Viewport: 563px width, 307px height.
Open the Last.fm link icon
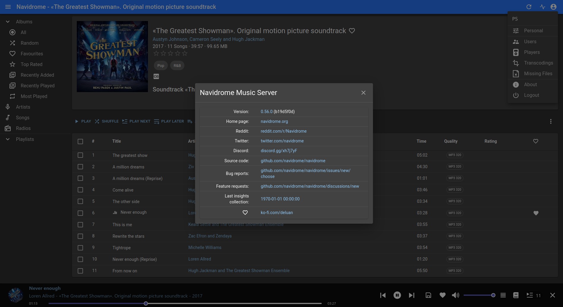(x=156, y=76)
